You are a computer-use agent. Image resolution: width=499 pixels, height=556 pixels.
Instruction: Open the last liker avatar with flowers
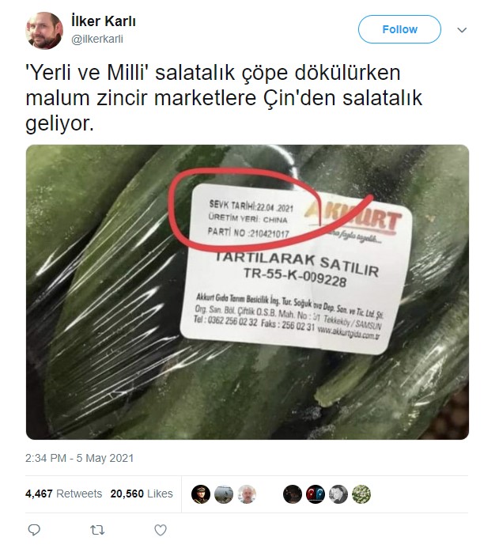coord(361,494)
